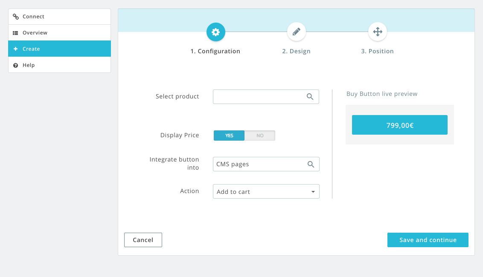483x277 pixels.
Task: Click the 799,00€ buy button preview
Action: point(399,125)
